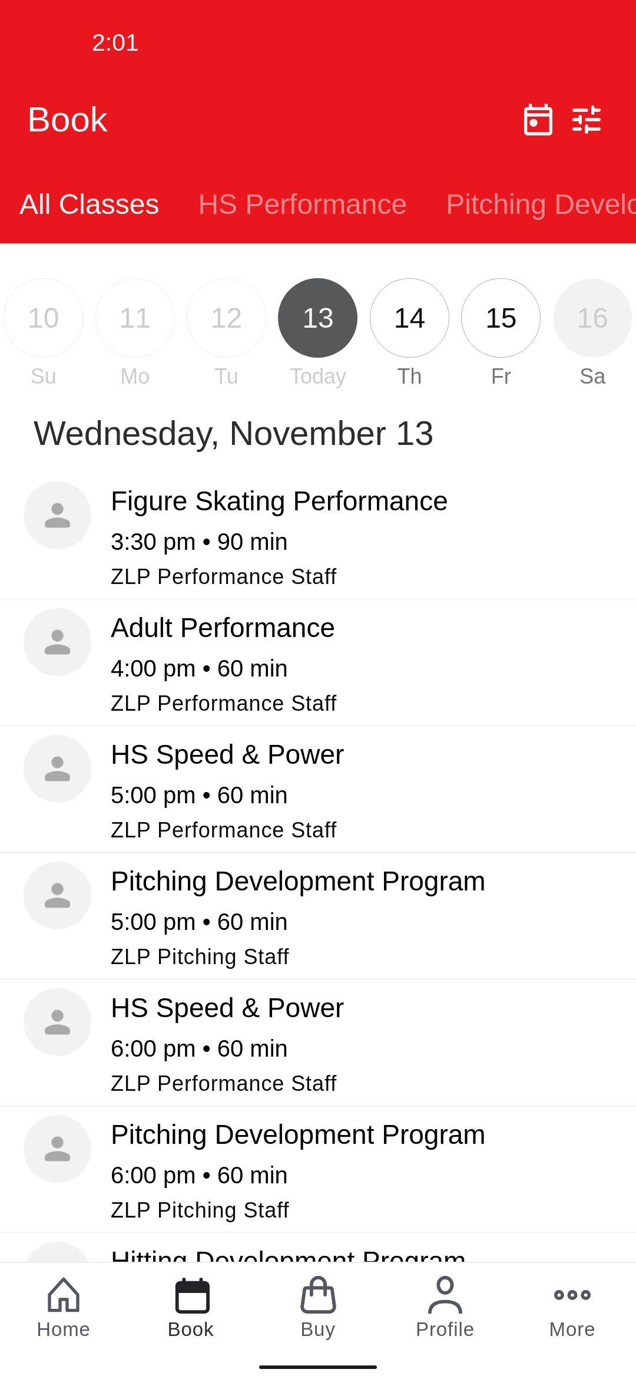
Task: Select Saturday the 16th date
Action: pyautogui.click(x=592, y=318)
